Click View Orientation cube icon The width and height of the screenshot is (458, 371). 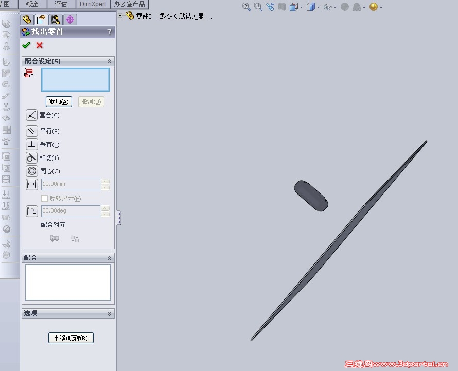pyautogui.click(x=293, y=7)
